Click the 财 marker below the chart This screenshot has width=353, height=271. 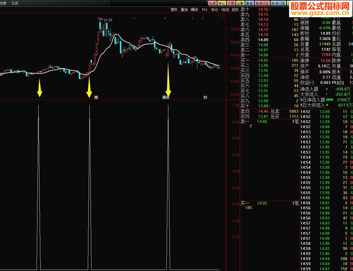205,97
